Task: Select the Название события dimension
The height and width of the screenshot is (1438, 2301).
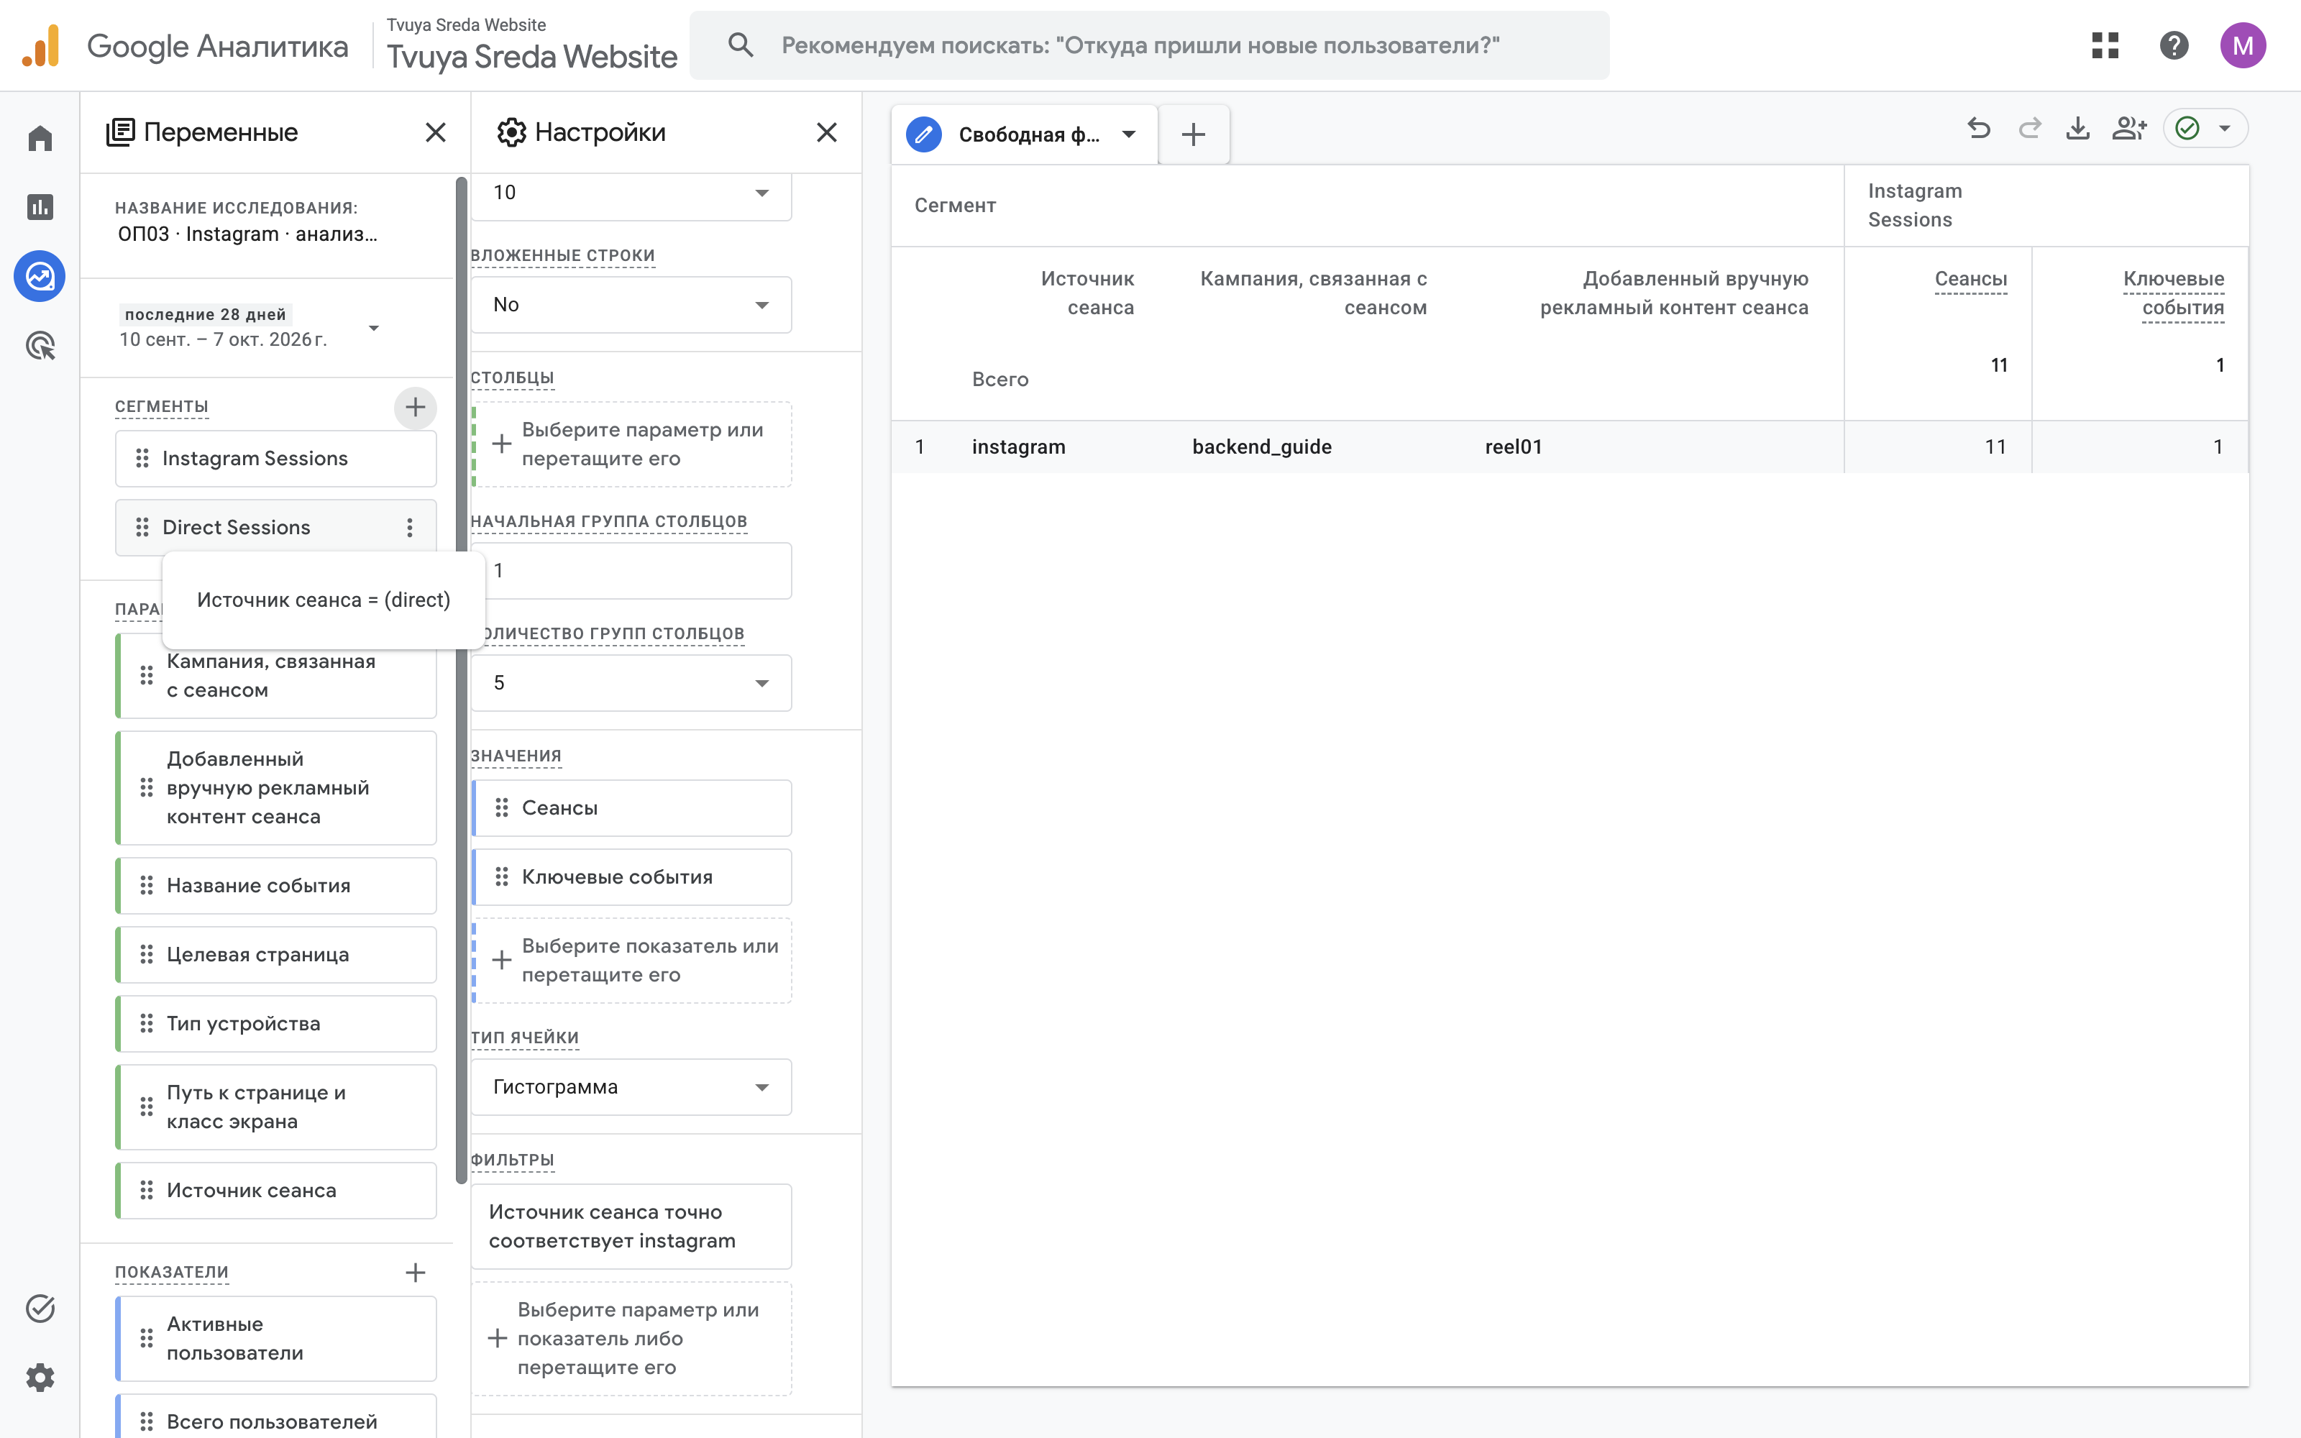Action: tap(275, 885)
